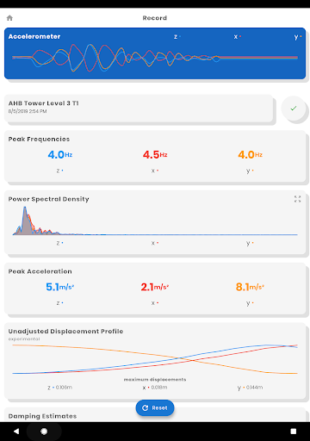Go to home via house icon
310x441 pixels.
click(9, 18)
